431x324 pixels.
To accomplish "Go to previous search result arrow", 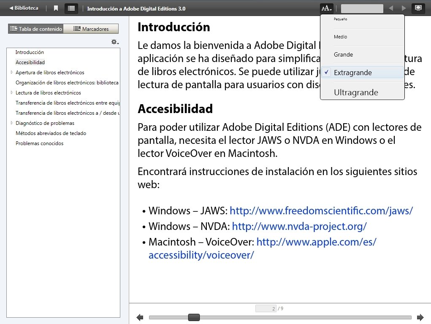I will [391, 8].
